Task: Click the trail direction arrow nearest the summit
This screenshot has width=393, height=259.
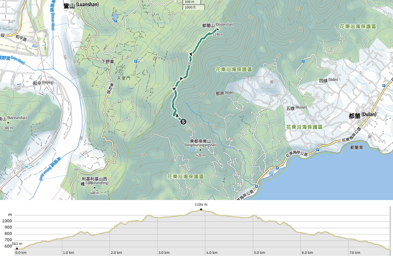Action: pos(191,54)
